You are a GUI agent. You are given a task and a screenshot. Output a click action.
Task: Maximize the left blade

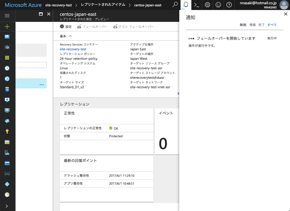pos(41,14)
